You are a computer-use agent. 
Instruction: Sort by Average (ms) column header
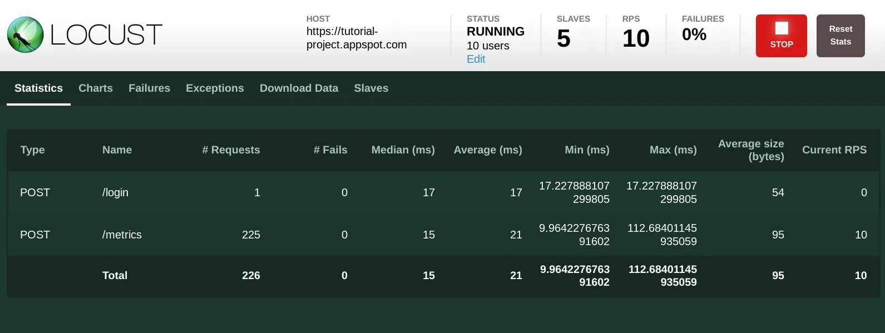(x=488, y=150)
